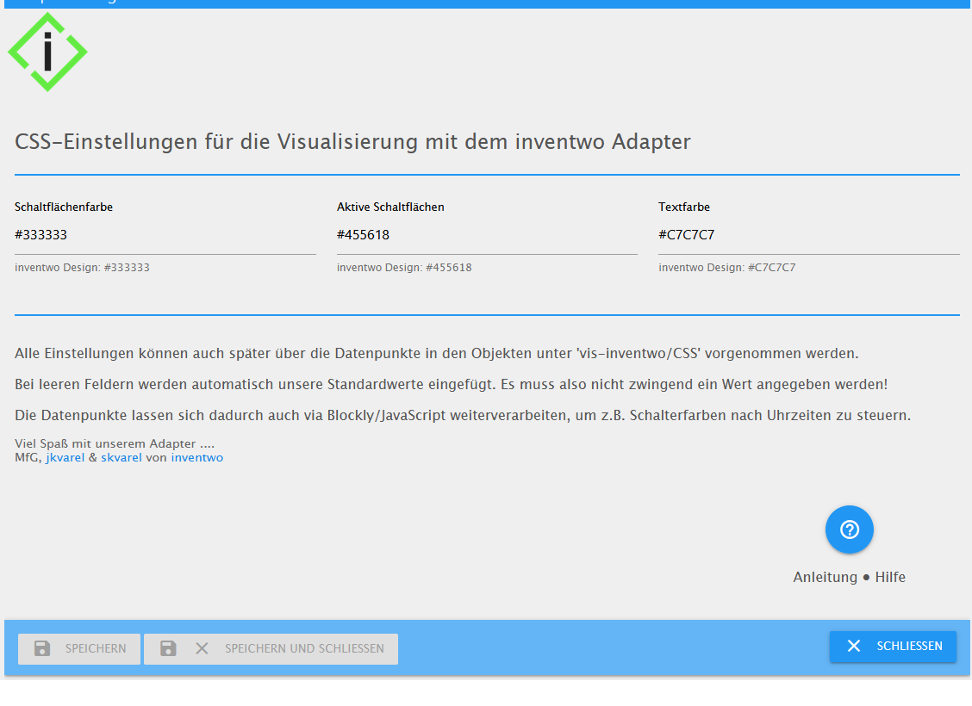Open the jkvarel author link
972x706 pixels.
coord(65,457)
